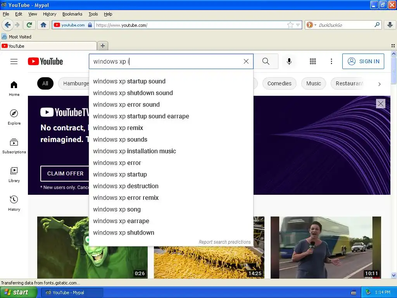
Task: Open the Help menu
Action: [108, 14]
